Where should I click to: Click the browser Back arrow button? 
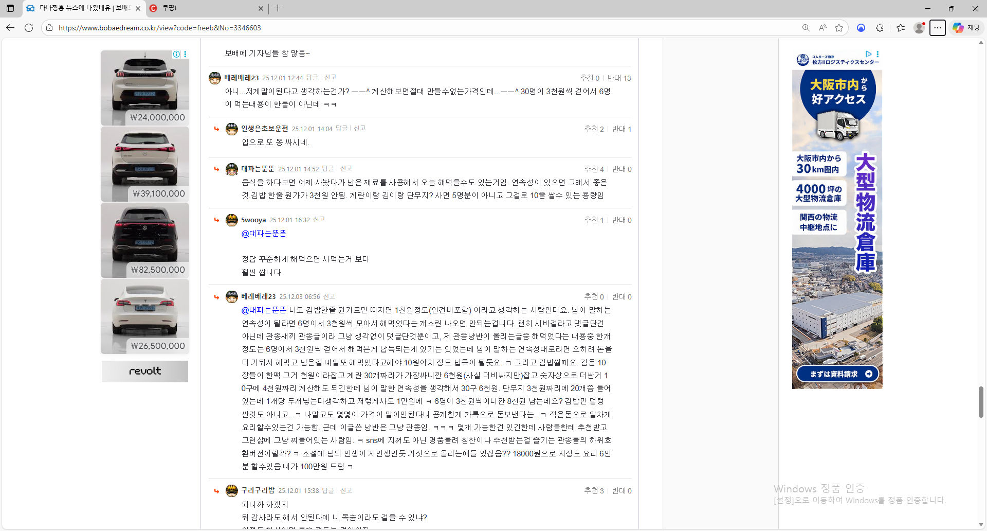pos(10,28)
